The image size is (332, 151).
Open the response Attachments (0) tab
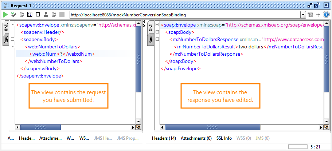coord(196,138)
